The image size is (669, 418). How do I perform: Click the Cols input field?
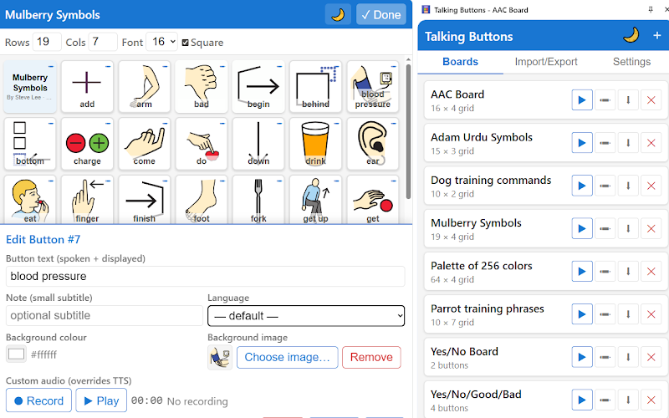(x=102, y=42)
